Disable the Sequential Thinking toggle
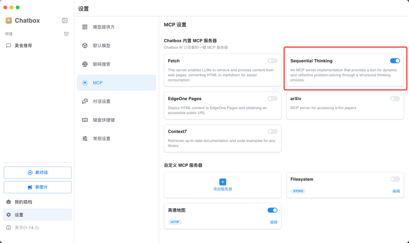Viewport: 409px width, 243px height. point(395,61)
